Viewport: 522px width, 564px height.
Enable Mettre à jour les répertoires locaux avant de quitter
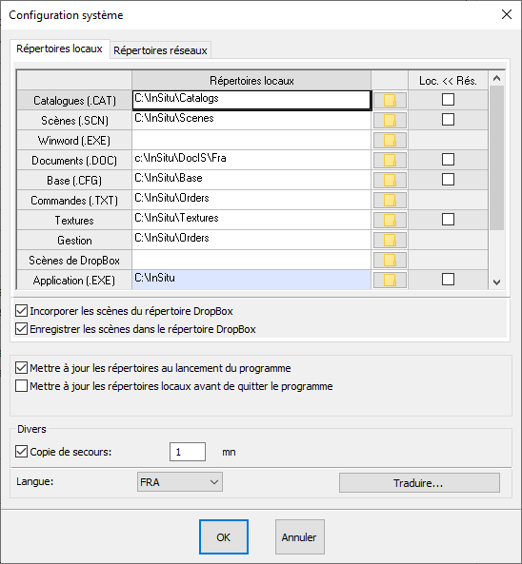21,386
